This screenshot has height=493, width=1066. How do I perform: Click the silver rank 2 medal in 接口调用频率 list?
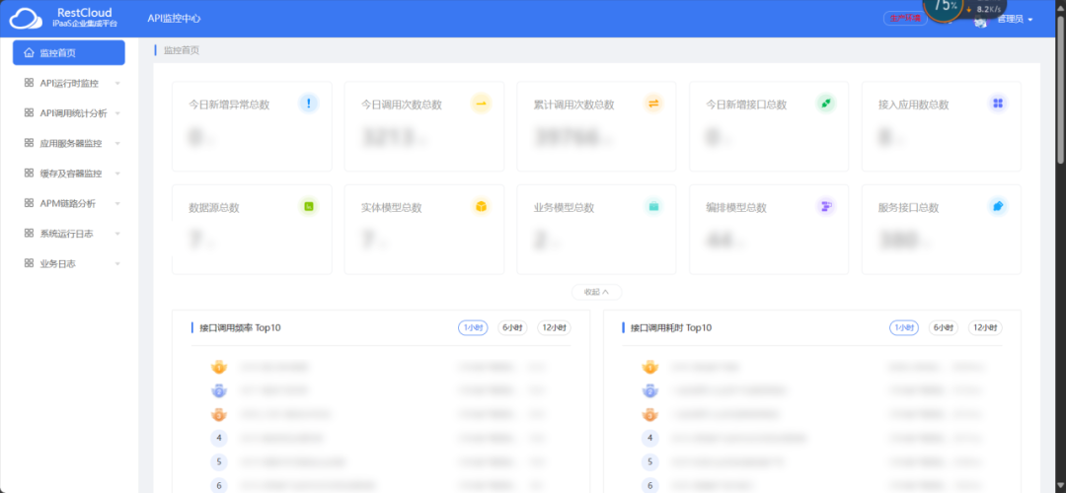pyautogui.click(x=219, y=391)
